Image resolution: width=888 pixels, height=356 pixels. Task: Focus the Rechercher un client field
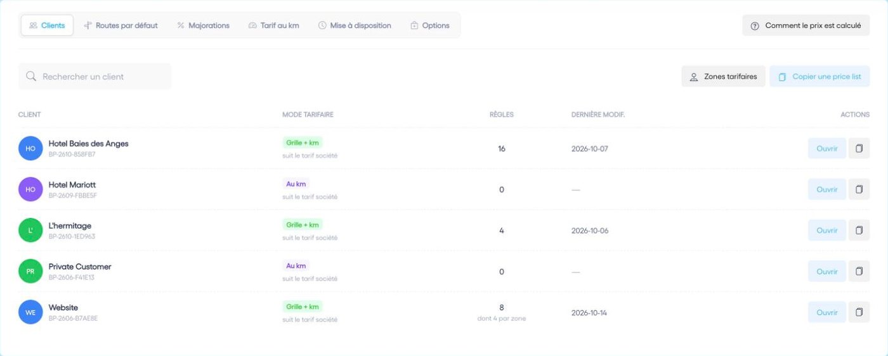[95, 77]
